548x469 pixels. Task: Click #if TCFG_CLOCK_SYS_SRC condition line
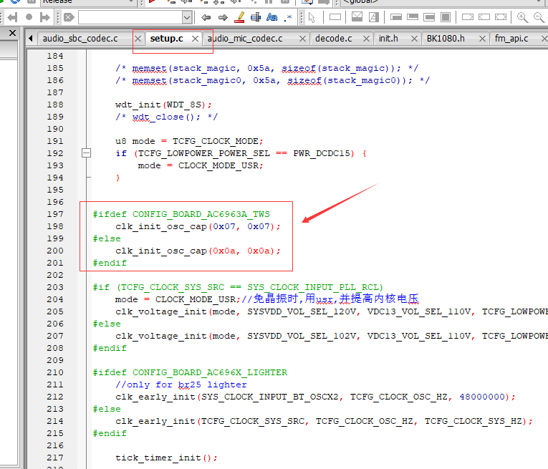pos(238,287)
